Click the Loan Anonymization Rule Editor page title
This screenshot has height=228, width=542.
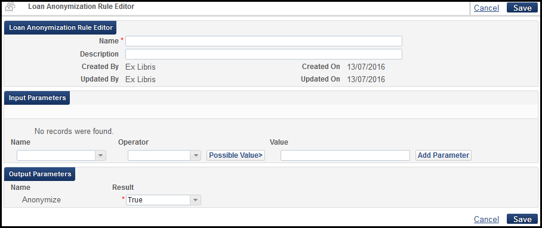click(81, 7)
